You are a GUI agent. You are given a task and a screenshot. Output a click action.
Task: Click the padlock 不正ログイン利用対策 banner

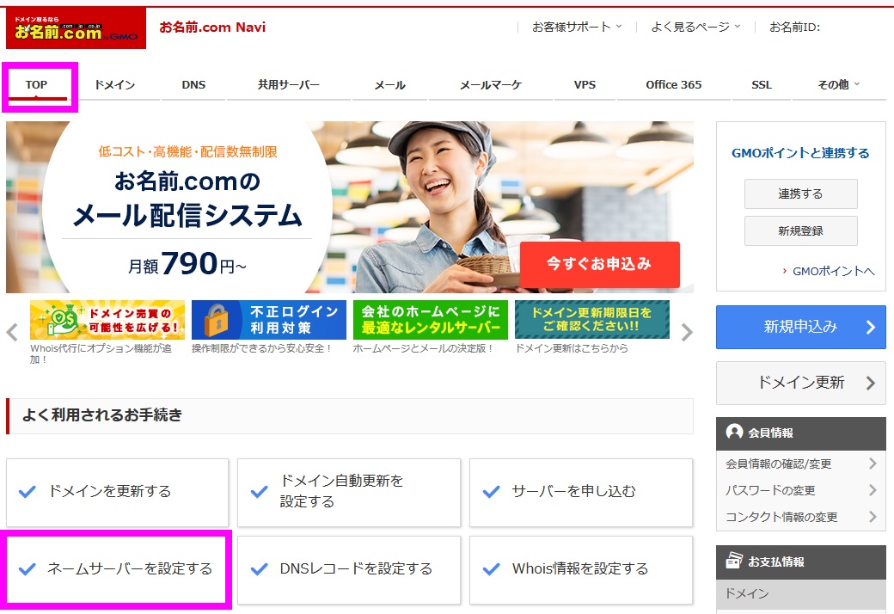tap(268, 320)
